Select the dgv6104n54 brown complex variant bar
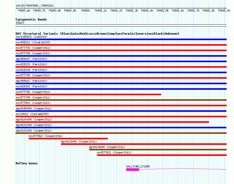 pos(158,150)
